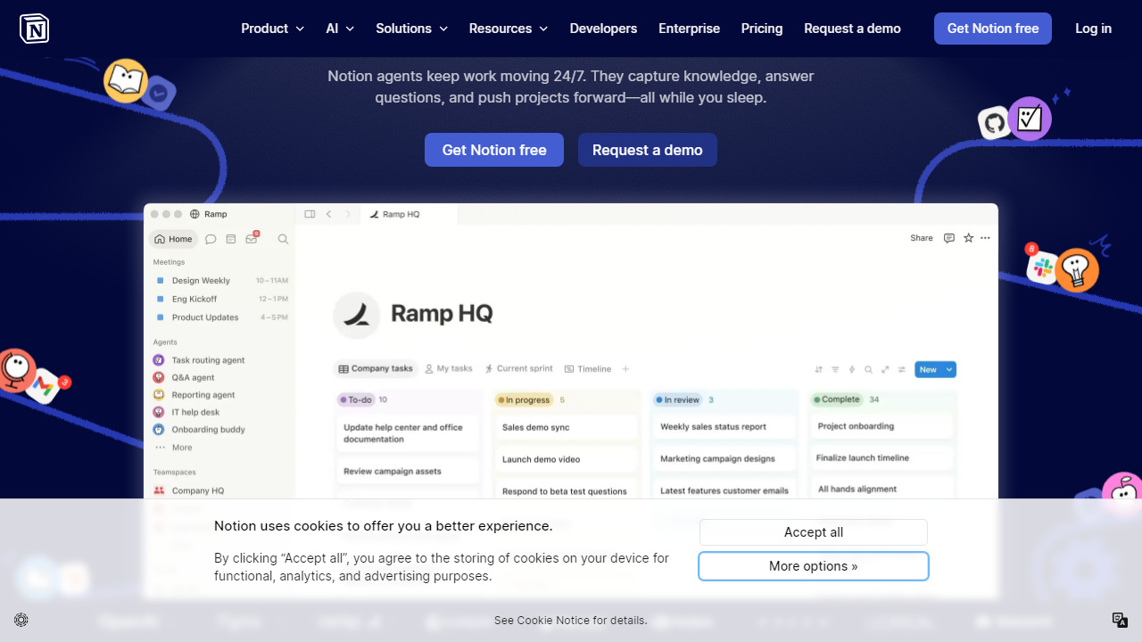
Task: Open the three-dot page menu
Action: 985,238
